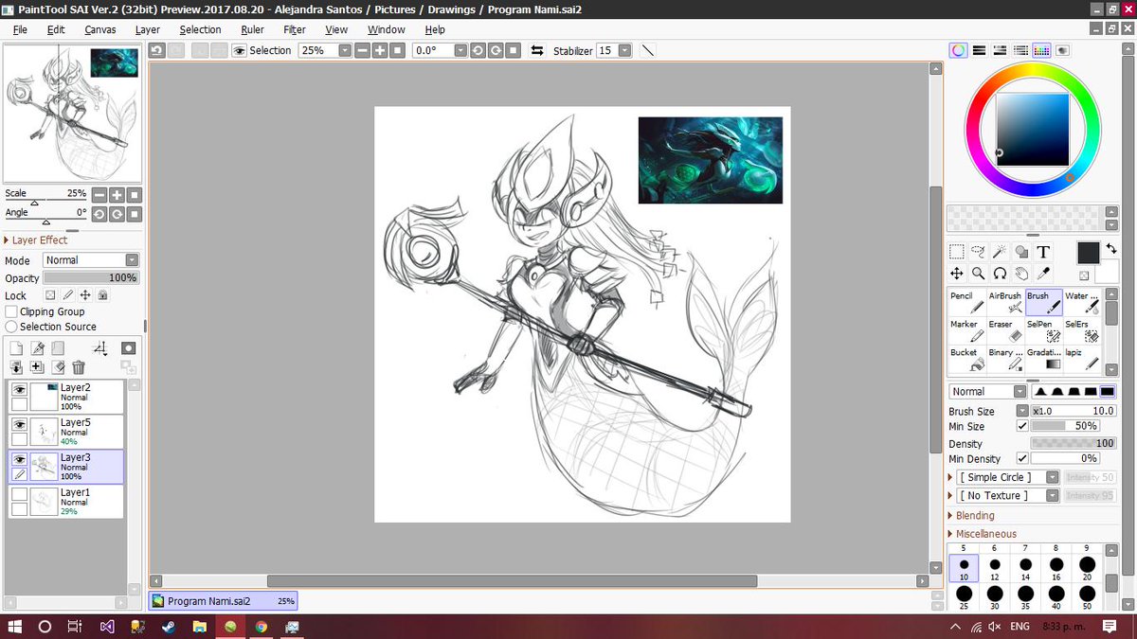Open the layer Mode dropdown
Image resolution: width=1137 pixels, height=639 pixels.
pyautogui.click(x=92, y=260)
